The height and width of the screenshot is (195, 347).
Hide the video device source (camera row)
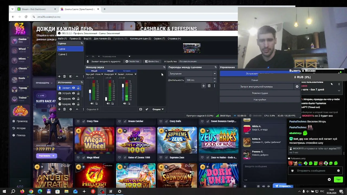click(73, 93)
